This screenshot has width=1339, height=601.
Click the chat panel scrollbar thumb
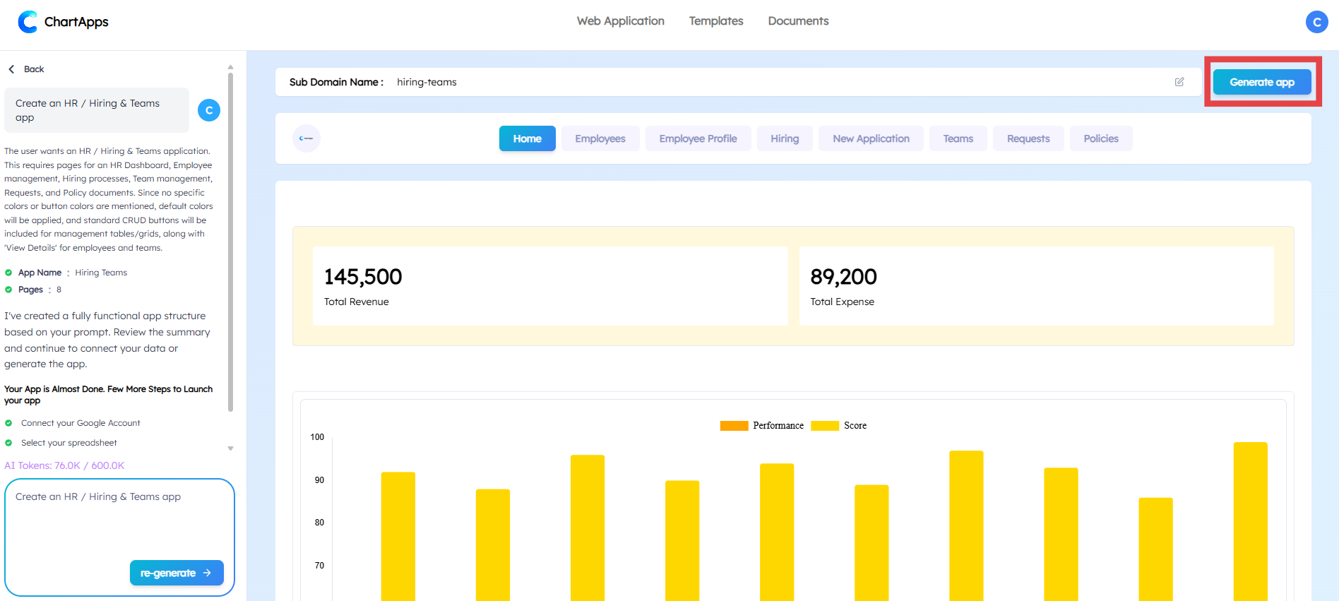tap(230, 242)
